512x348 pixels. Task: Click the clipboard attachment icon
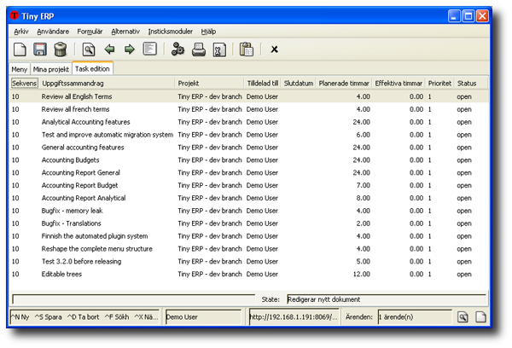[x=247, y=49]
